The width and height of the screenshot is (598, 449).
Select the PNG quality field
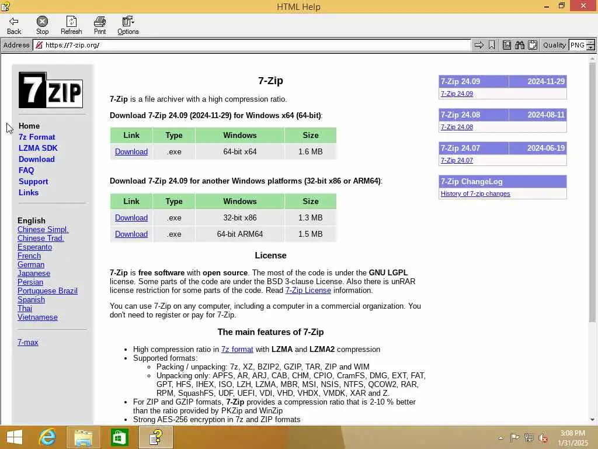click(578, 45)
